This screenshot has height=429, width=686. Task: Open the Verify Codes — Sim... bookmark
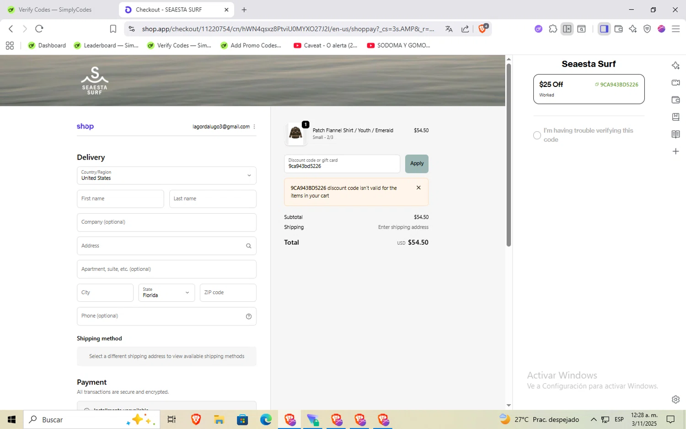coord(179,45)
